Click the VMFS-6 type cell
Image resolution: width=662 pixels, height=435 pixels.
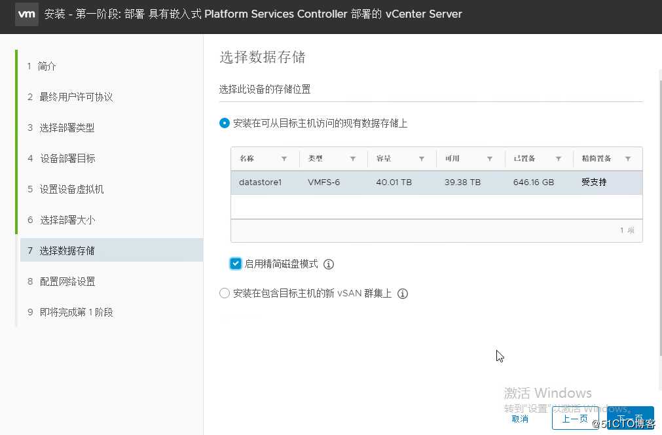click(x=324, y=183)
